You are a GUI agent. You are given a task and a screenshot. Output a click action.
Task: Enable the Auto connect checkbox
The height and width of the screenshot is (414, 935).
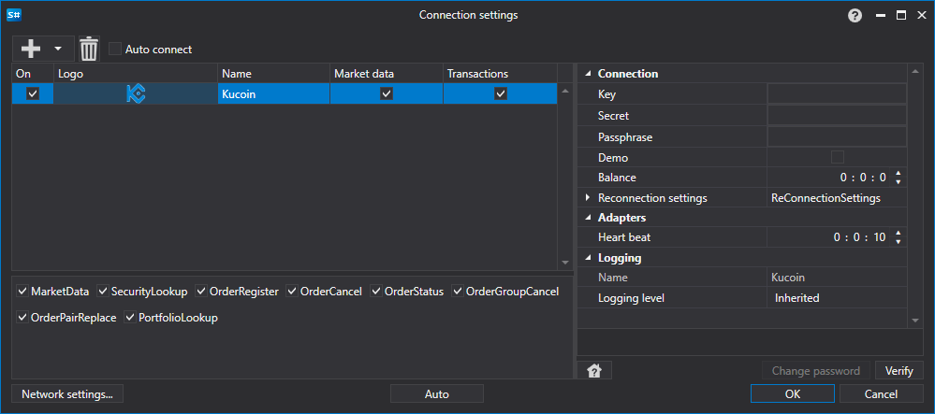(115, 49)
